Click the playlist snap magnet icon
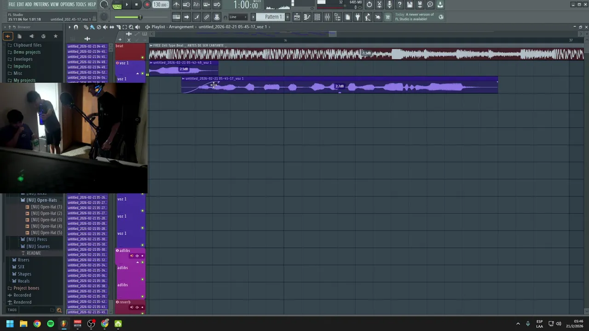 76,27
